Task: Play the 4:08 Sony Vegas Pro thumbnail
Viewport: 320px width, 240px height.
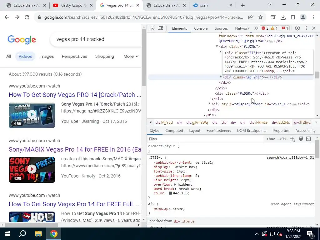Action: tap(32, 170)
